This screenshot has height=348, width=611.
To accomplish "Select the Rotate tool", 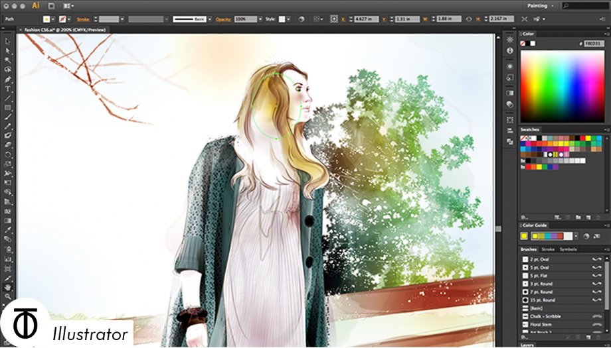I will tap(7, 154).
